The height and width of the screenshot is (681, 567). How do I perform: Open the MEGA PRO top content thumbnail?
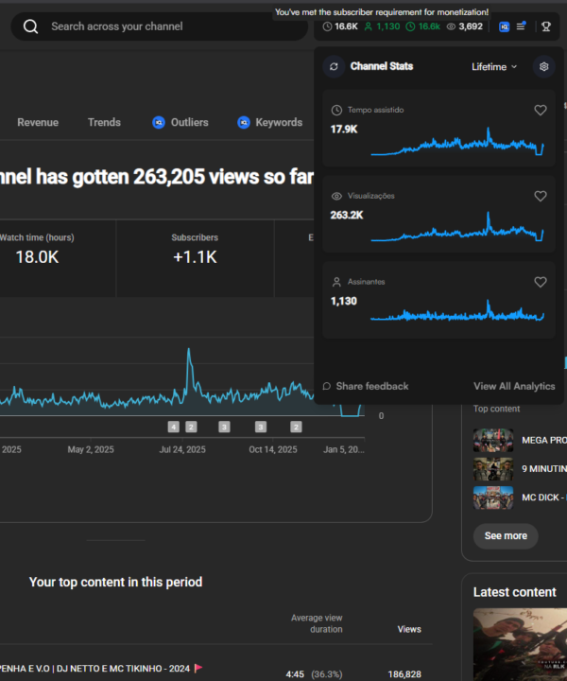click(493, 440)
